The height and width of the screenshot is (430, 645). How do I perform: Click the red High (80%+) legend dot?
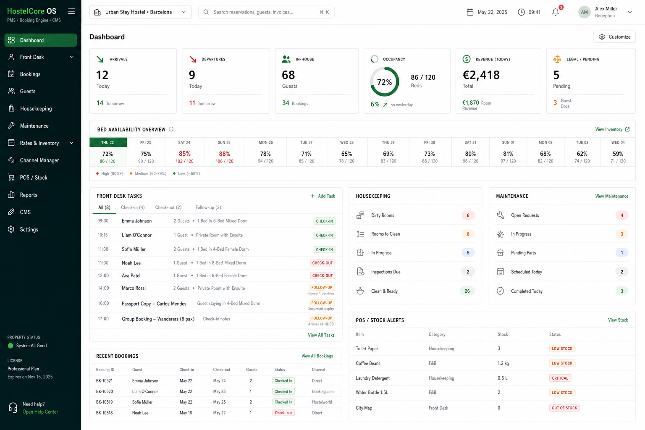pyautogui.click(x=97, y=173)
